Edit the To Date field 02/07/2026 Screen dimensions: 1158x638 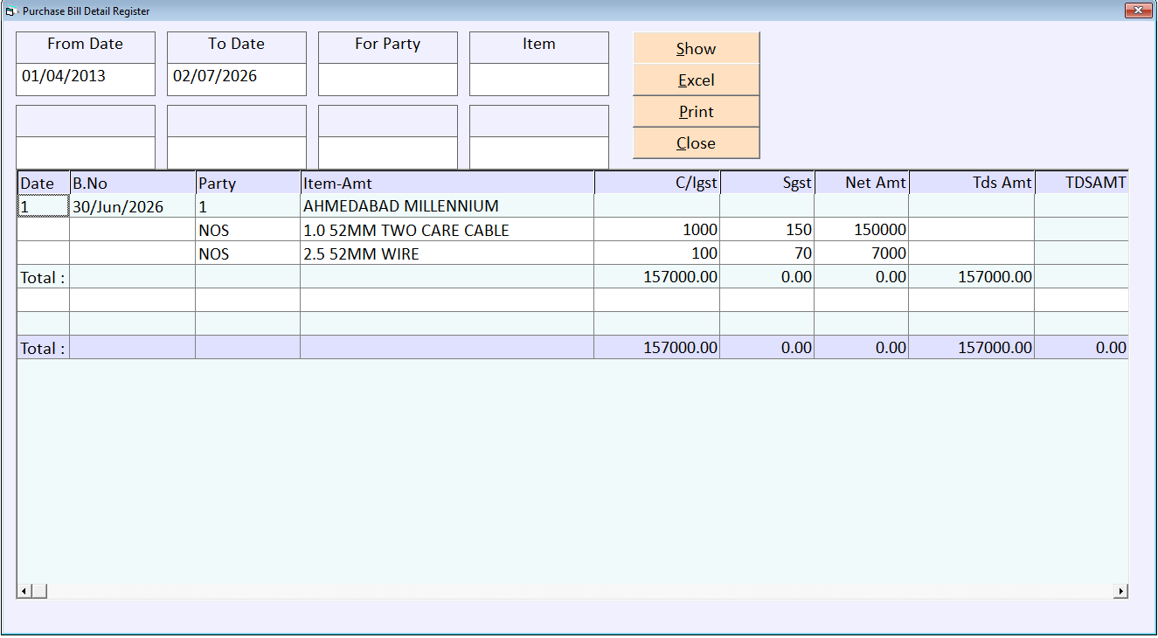(x=237, y=80)
